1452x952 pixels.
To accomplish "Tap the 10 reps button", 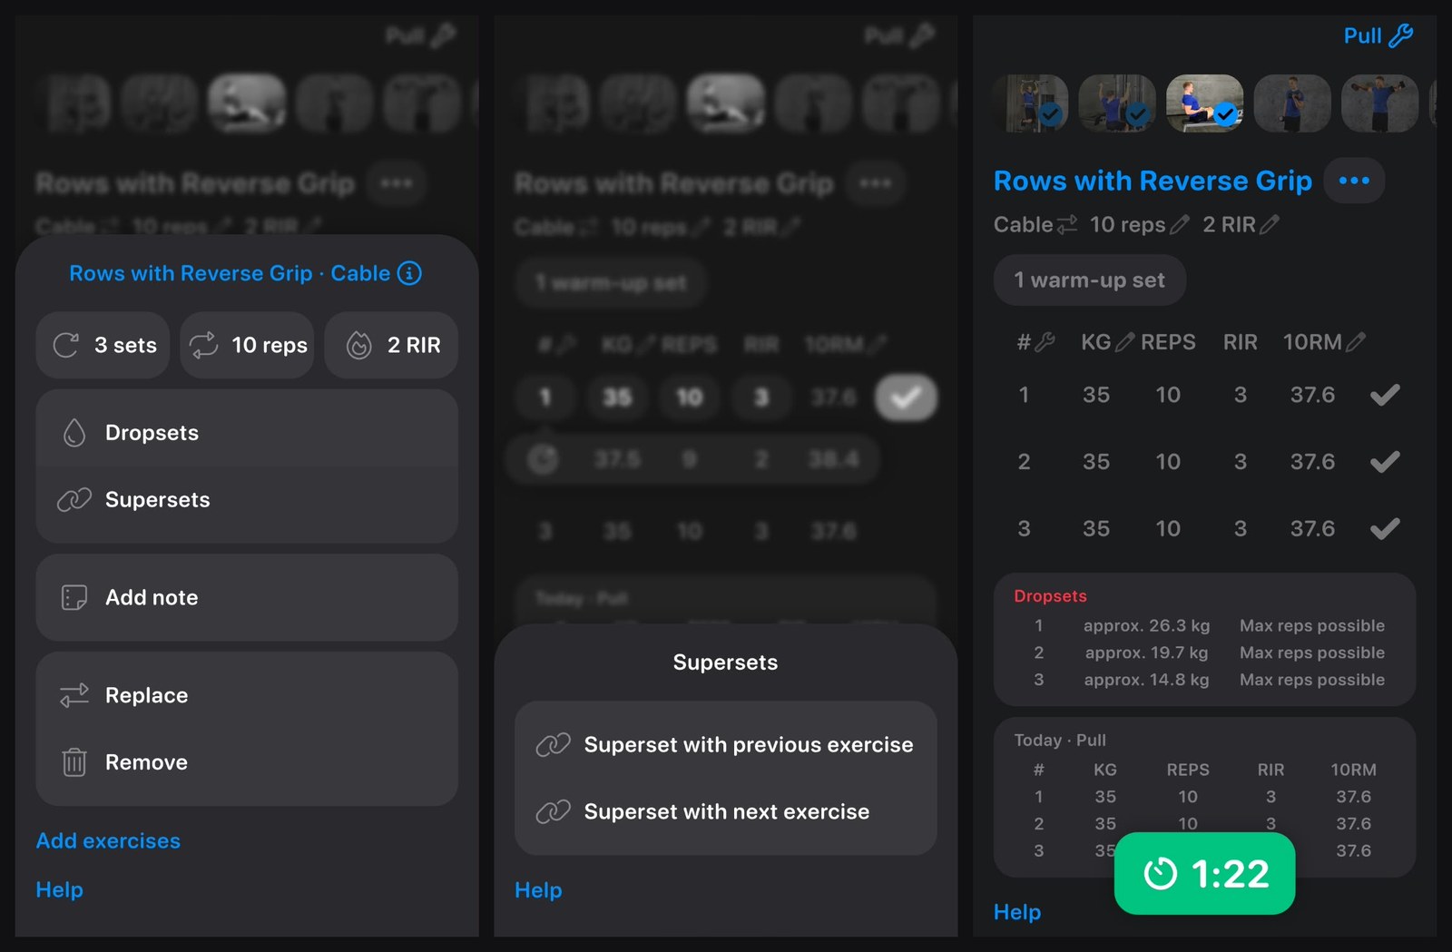I will coord(247,345).
